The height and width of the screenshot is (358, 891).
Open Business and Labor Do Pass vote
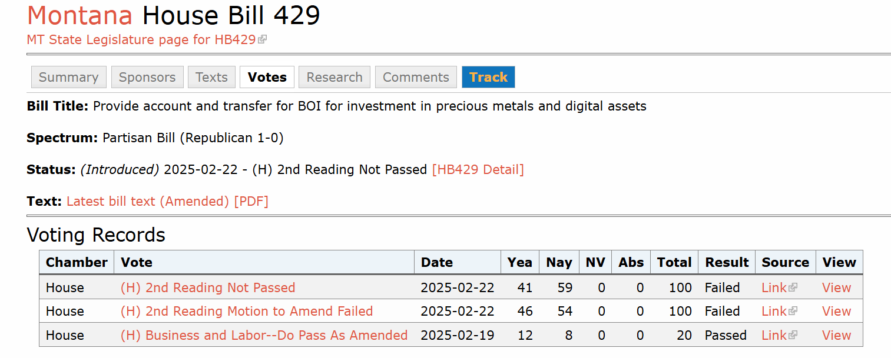264,336
